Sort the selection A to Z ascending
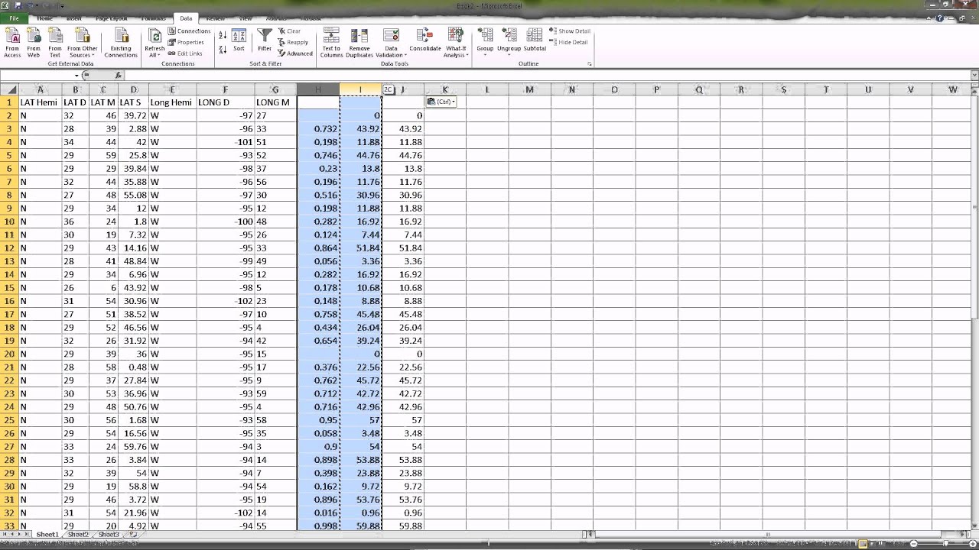The height and width of the screenshot is (550, 979). pos(223,35)
